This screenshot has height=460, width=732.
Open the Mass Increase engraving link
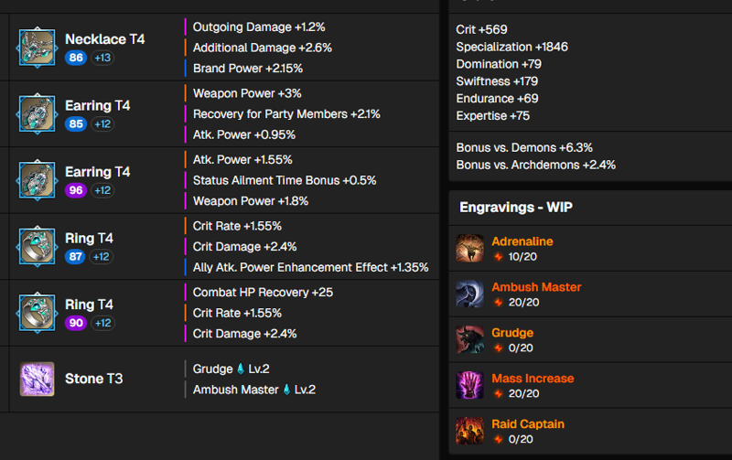pyautogui.click(x=533, y=379)
